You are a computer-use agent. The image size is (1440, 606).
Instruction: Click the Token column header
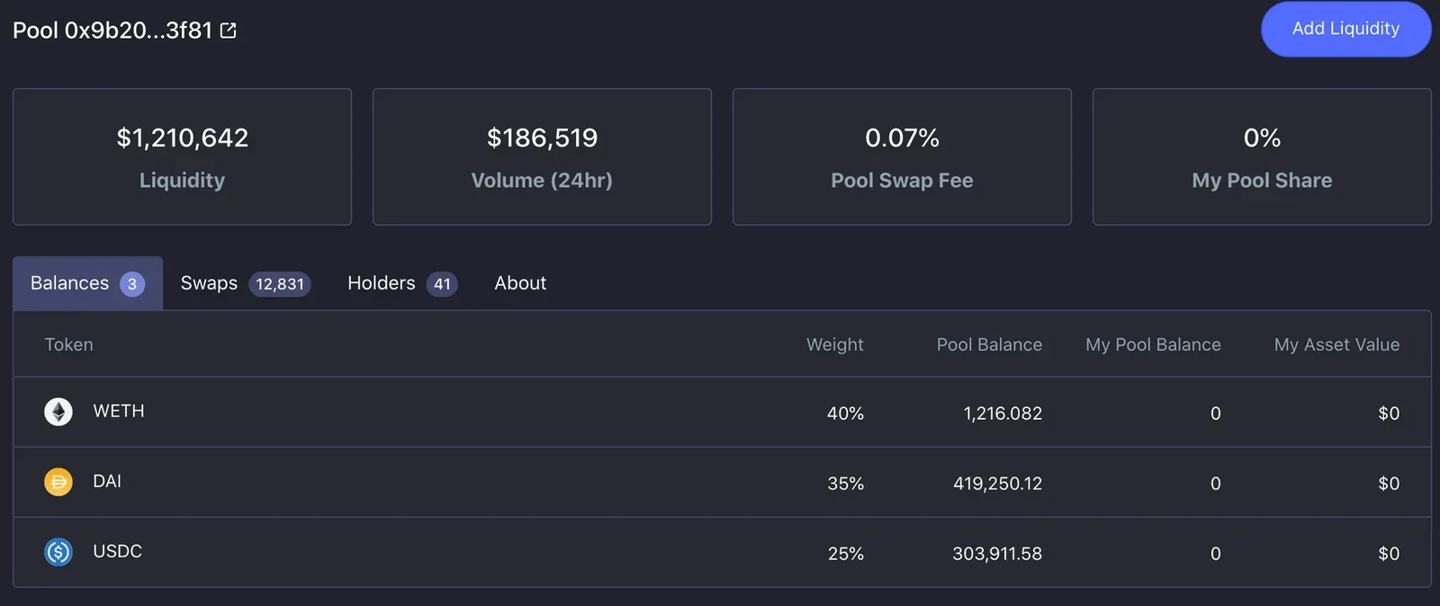click(x=69, y=344)
